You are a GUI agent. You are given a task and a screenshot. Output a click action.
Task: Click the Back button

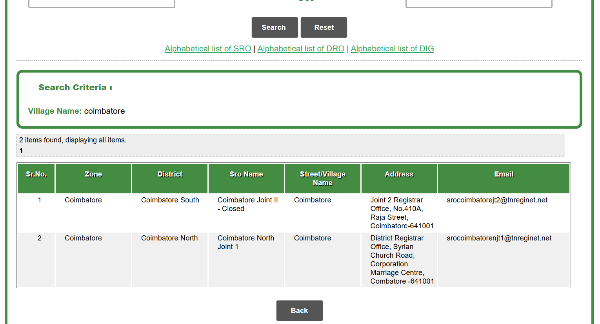coord(299,311)
